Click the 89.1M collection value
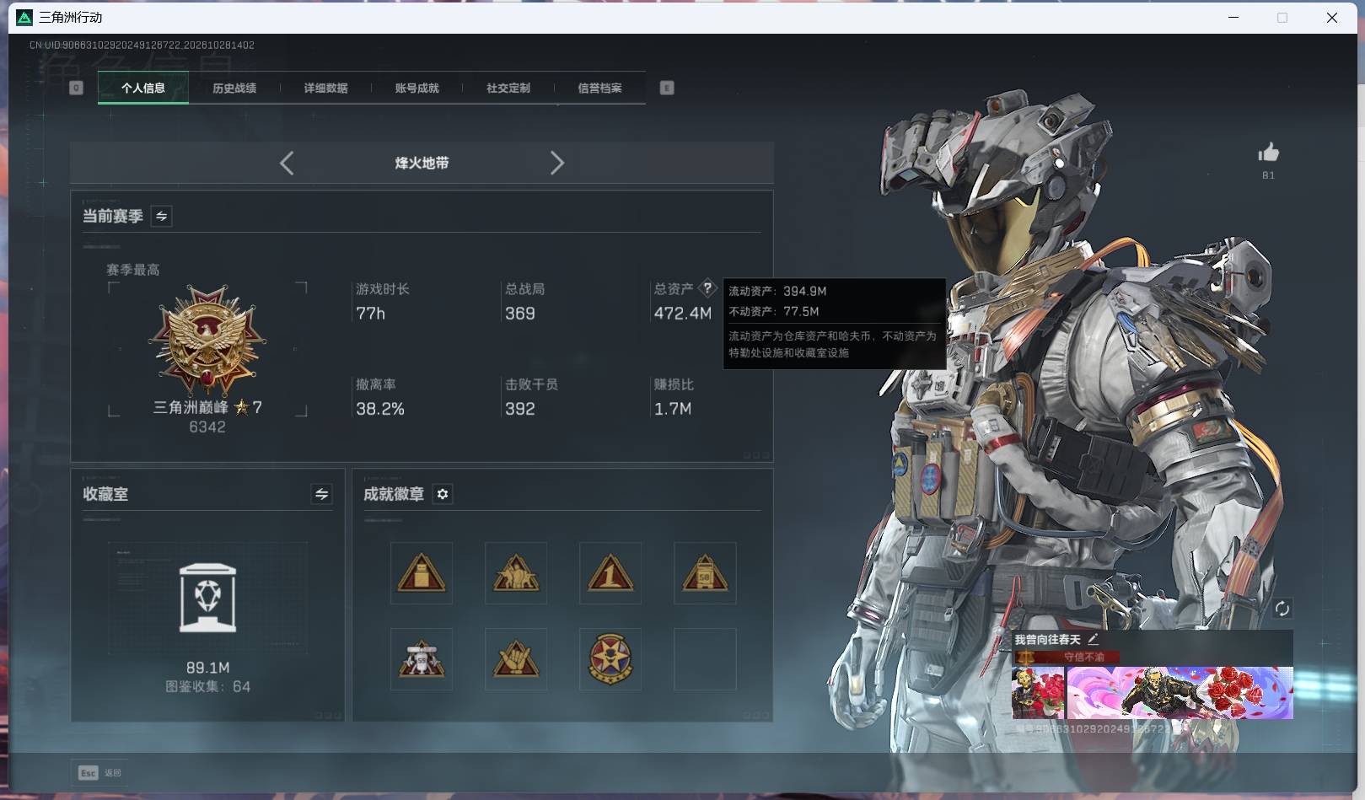 207,668
